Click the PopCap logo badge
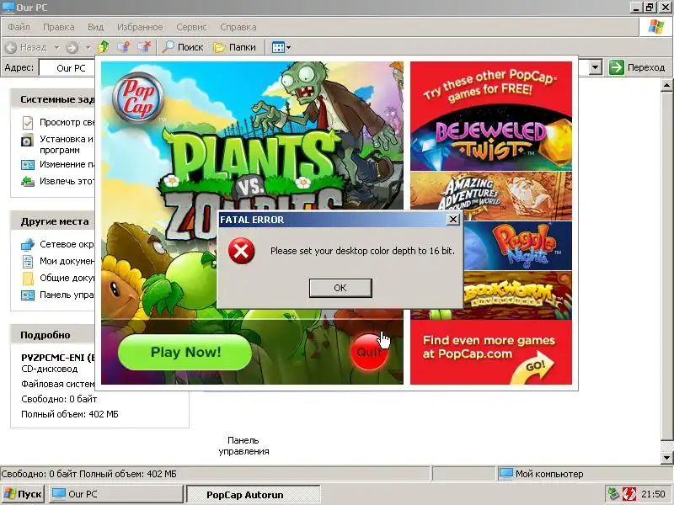This screenshot has width=674, height=505. [138, 97]
